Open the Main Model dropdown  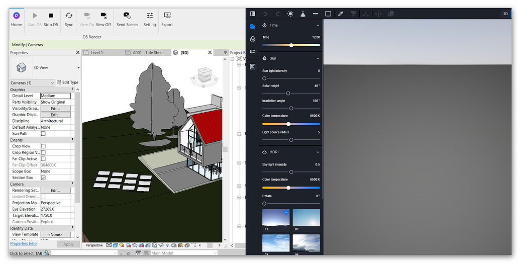point(183,253)
